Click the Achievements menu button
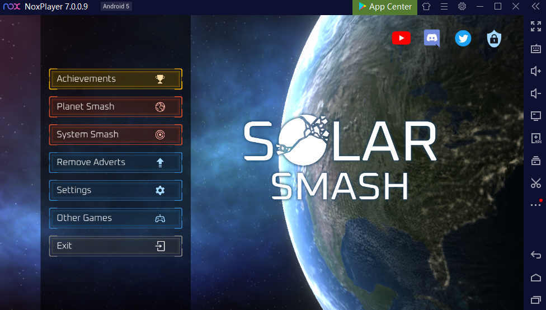Viewport: 546px width, 310px height. pos(116,79)
